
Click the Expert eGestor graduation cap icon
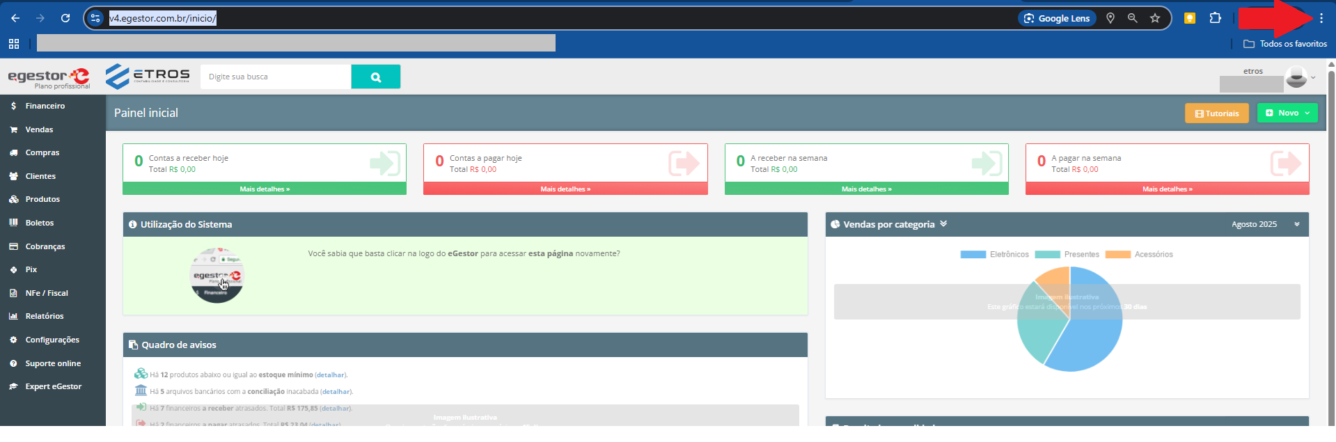[x=13, y=386]
